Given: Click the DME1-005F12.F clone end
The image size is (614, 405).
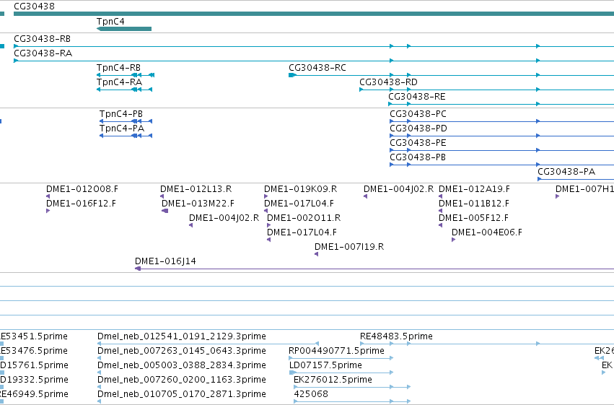Looking at the screenshot, I should point(441,226).
